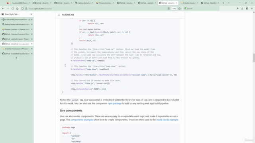Close GitHub liveviews sidebar tab

click(x=32, y=34)
